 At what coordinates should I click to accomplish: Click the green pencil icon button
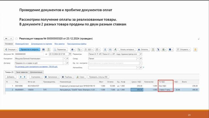[x=115, y=49]
